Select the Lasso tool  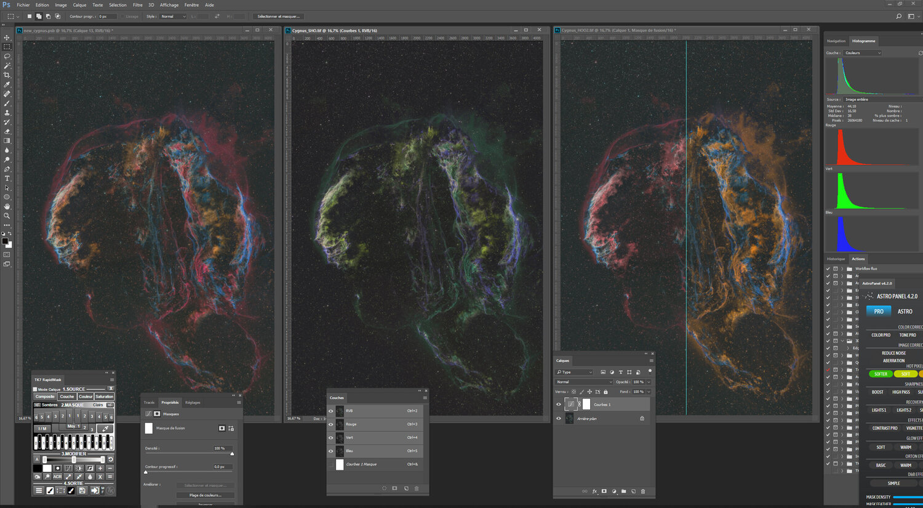coord(7,56)
